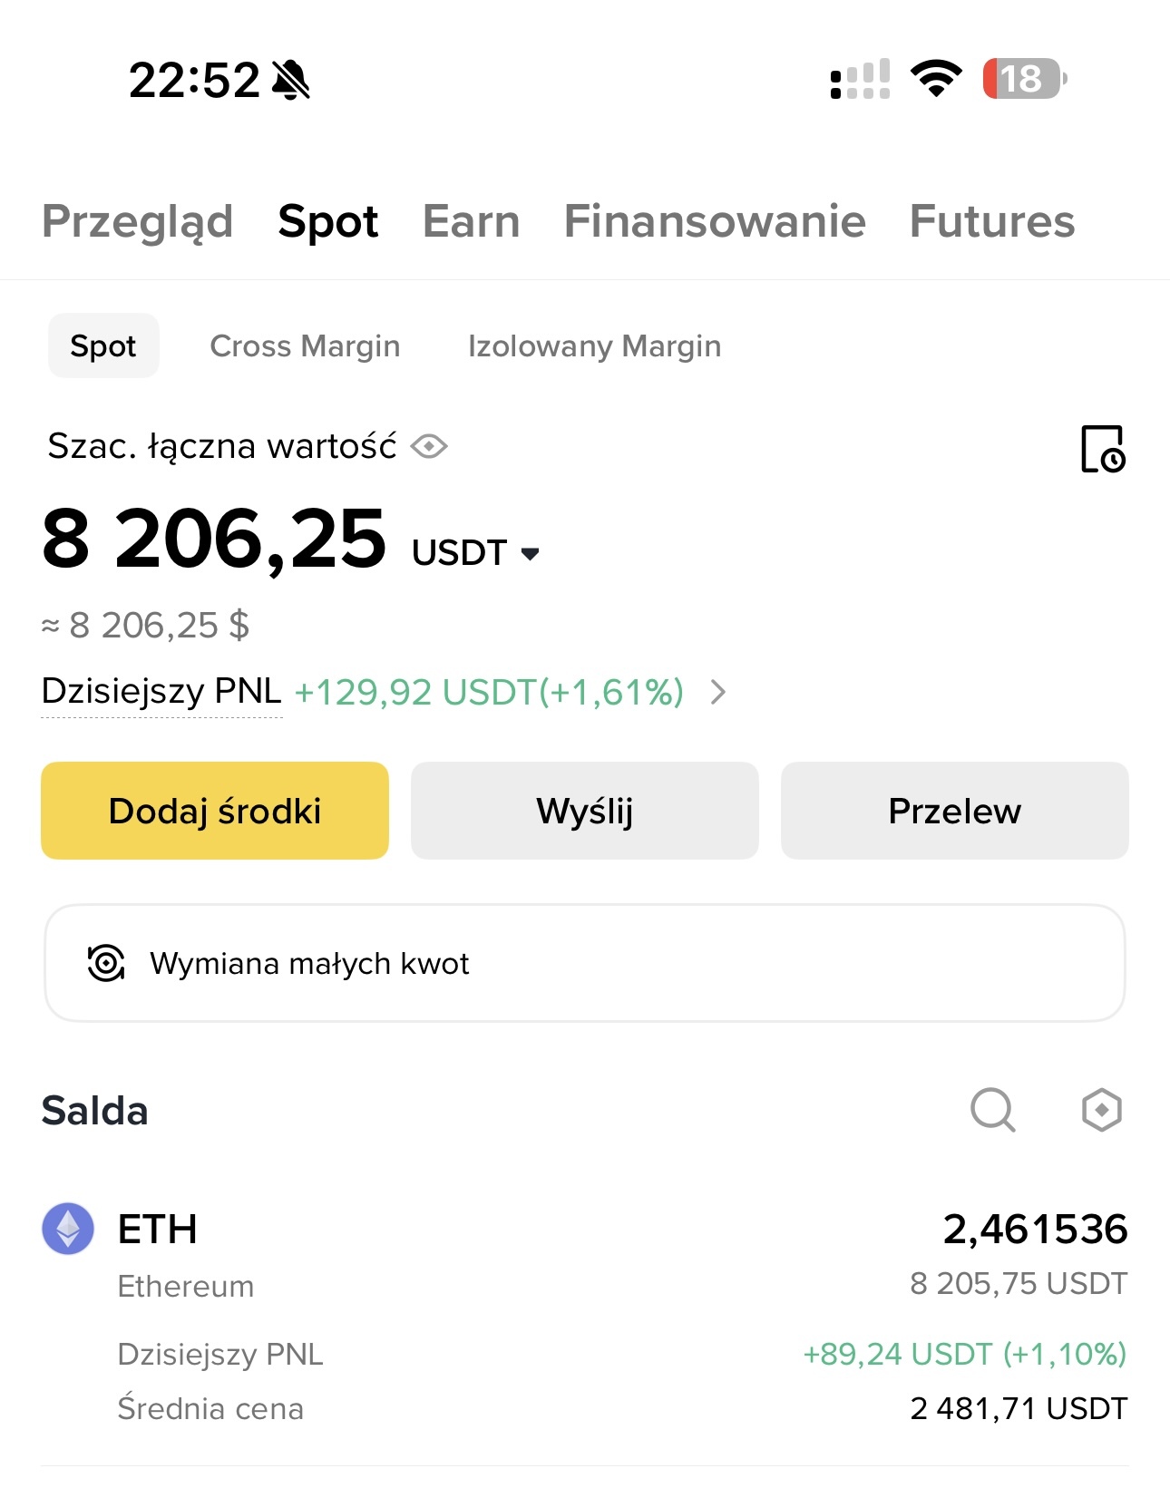Open hexagon settings icon next to Salda
Screen dimensions: 1170x1488
click(x=1101, y=1110)
